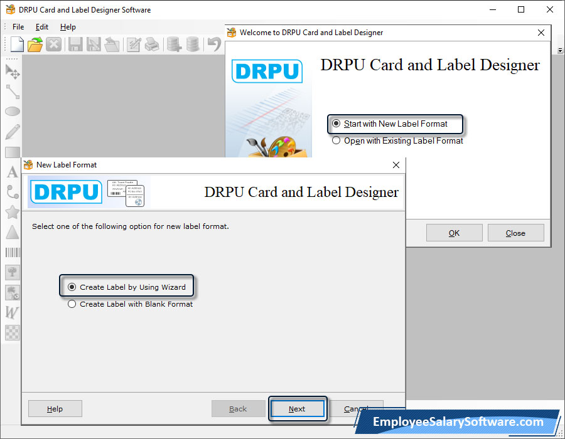The height and width of the screenshot is (439, 565).
Task: Select the Barcode tool
Action: (13, 252)
